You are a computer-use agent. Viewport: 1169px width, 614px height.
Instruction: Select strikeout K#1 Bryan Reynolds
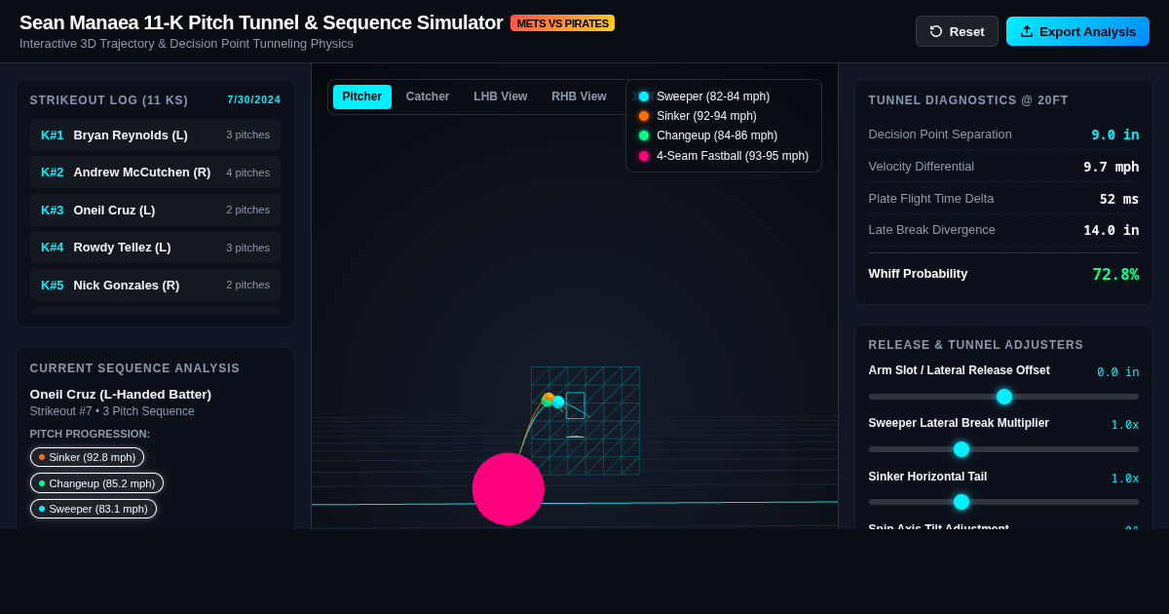[x=155, y=134]
